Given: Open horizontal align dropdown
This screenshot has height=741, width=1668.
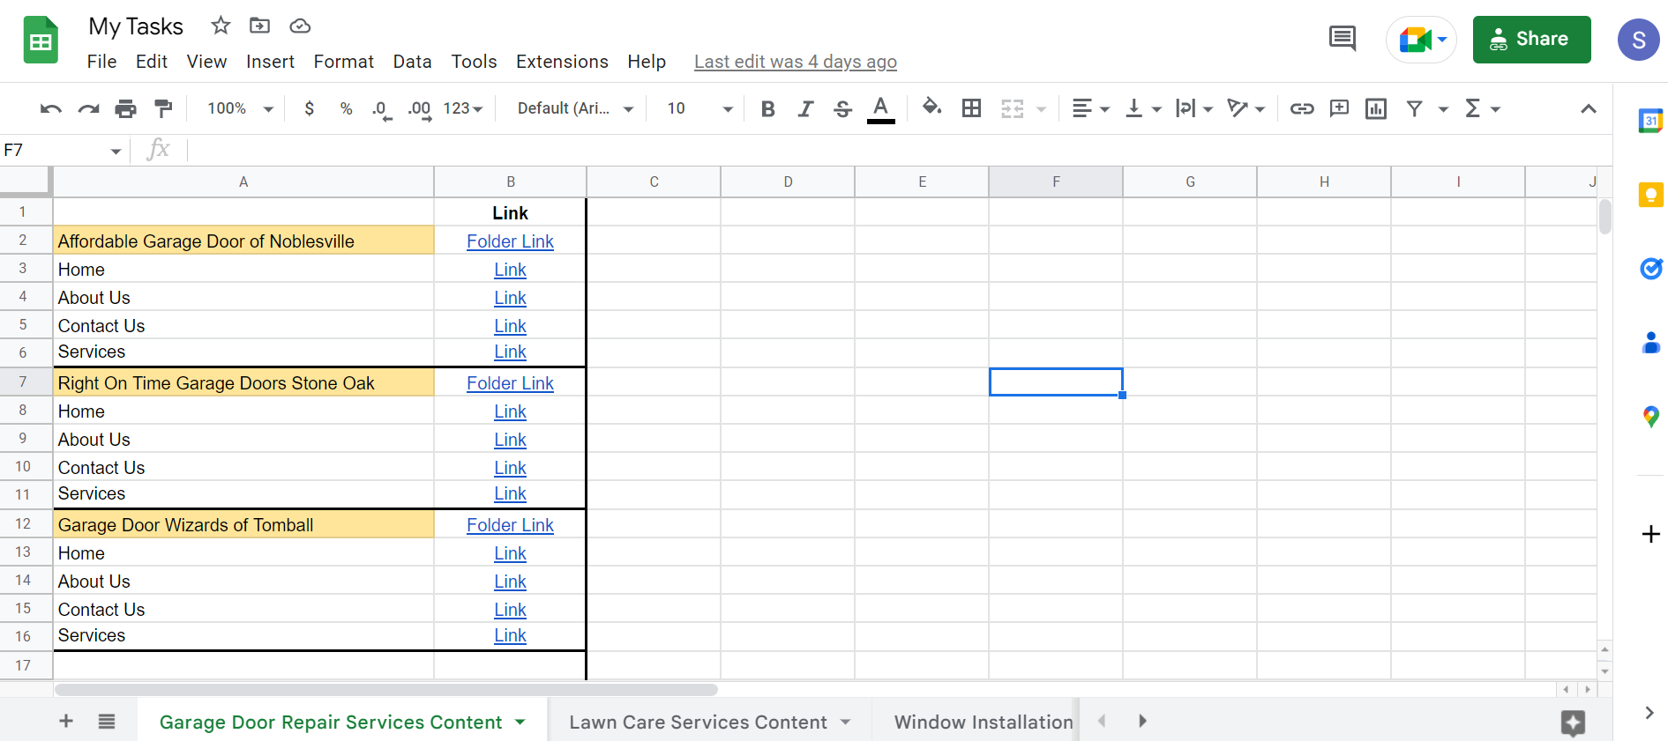Looking at the screenshot, I should click(1090, 108).
